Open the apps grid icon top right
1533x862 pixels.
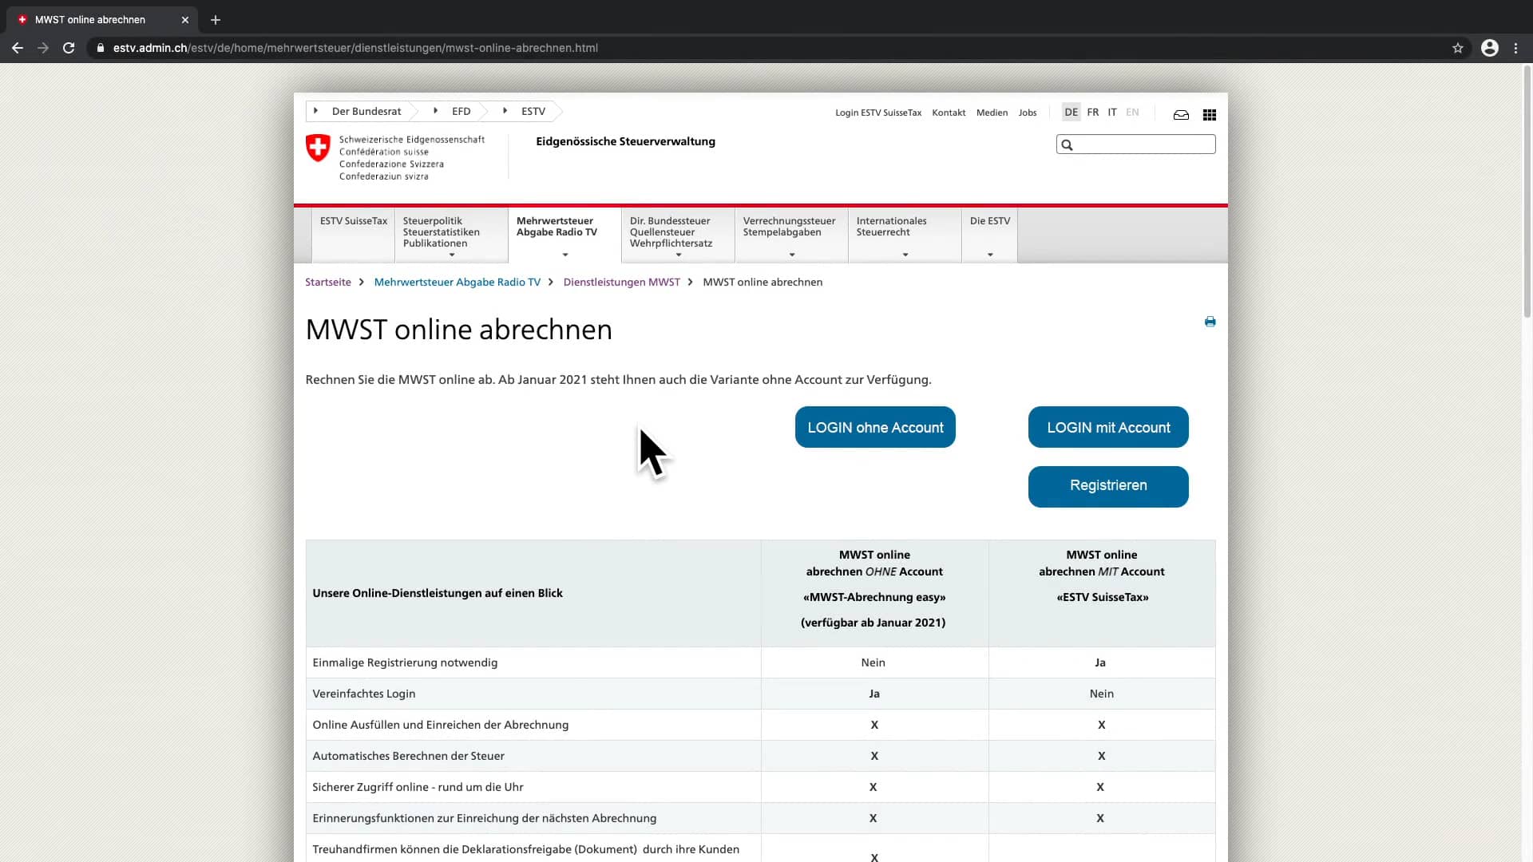point(1209,115)
